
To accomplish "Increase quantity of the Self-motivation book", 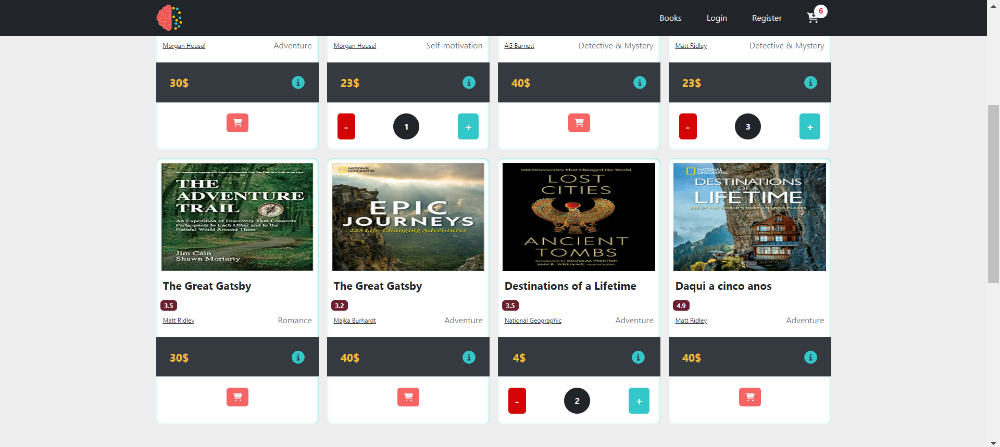I will click(x=468, y=127).
